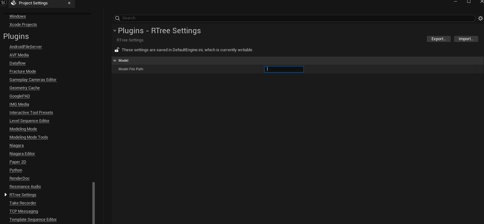Collapse the Plugins - RTree Settings section

(114, 31)
